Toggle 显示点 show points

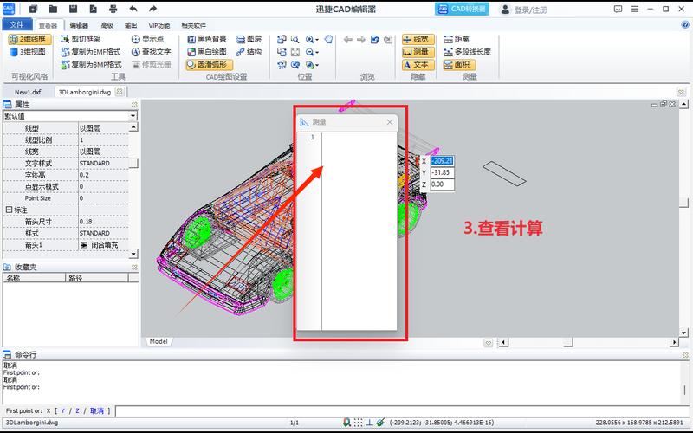(x=147, y=39)
